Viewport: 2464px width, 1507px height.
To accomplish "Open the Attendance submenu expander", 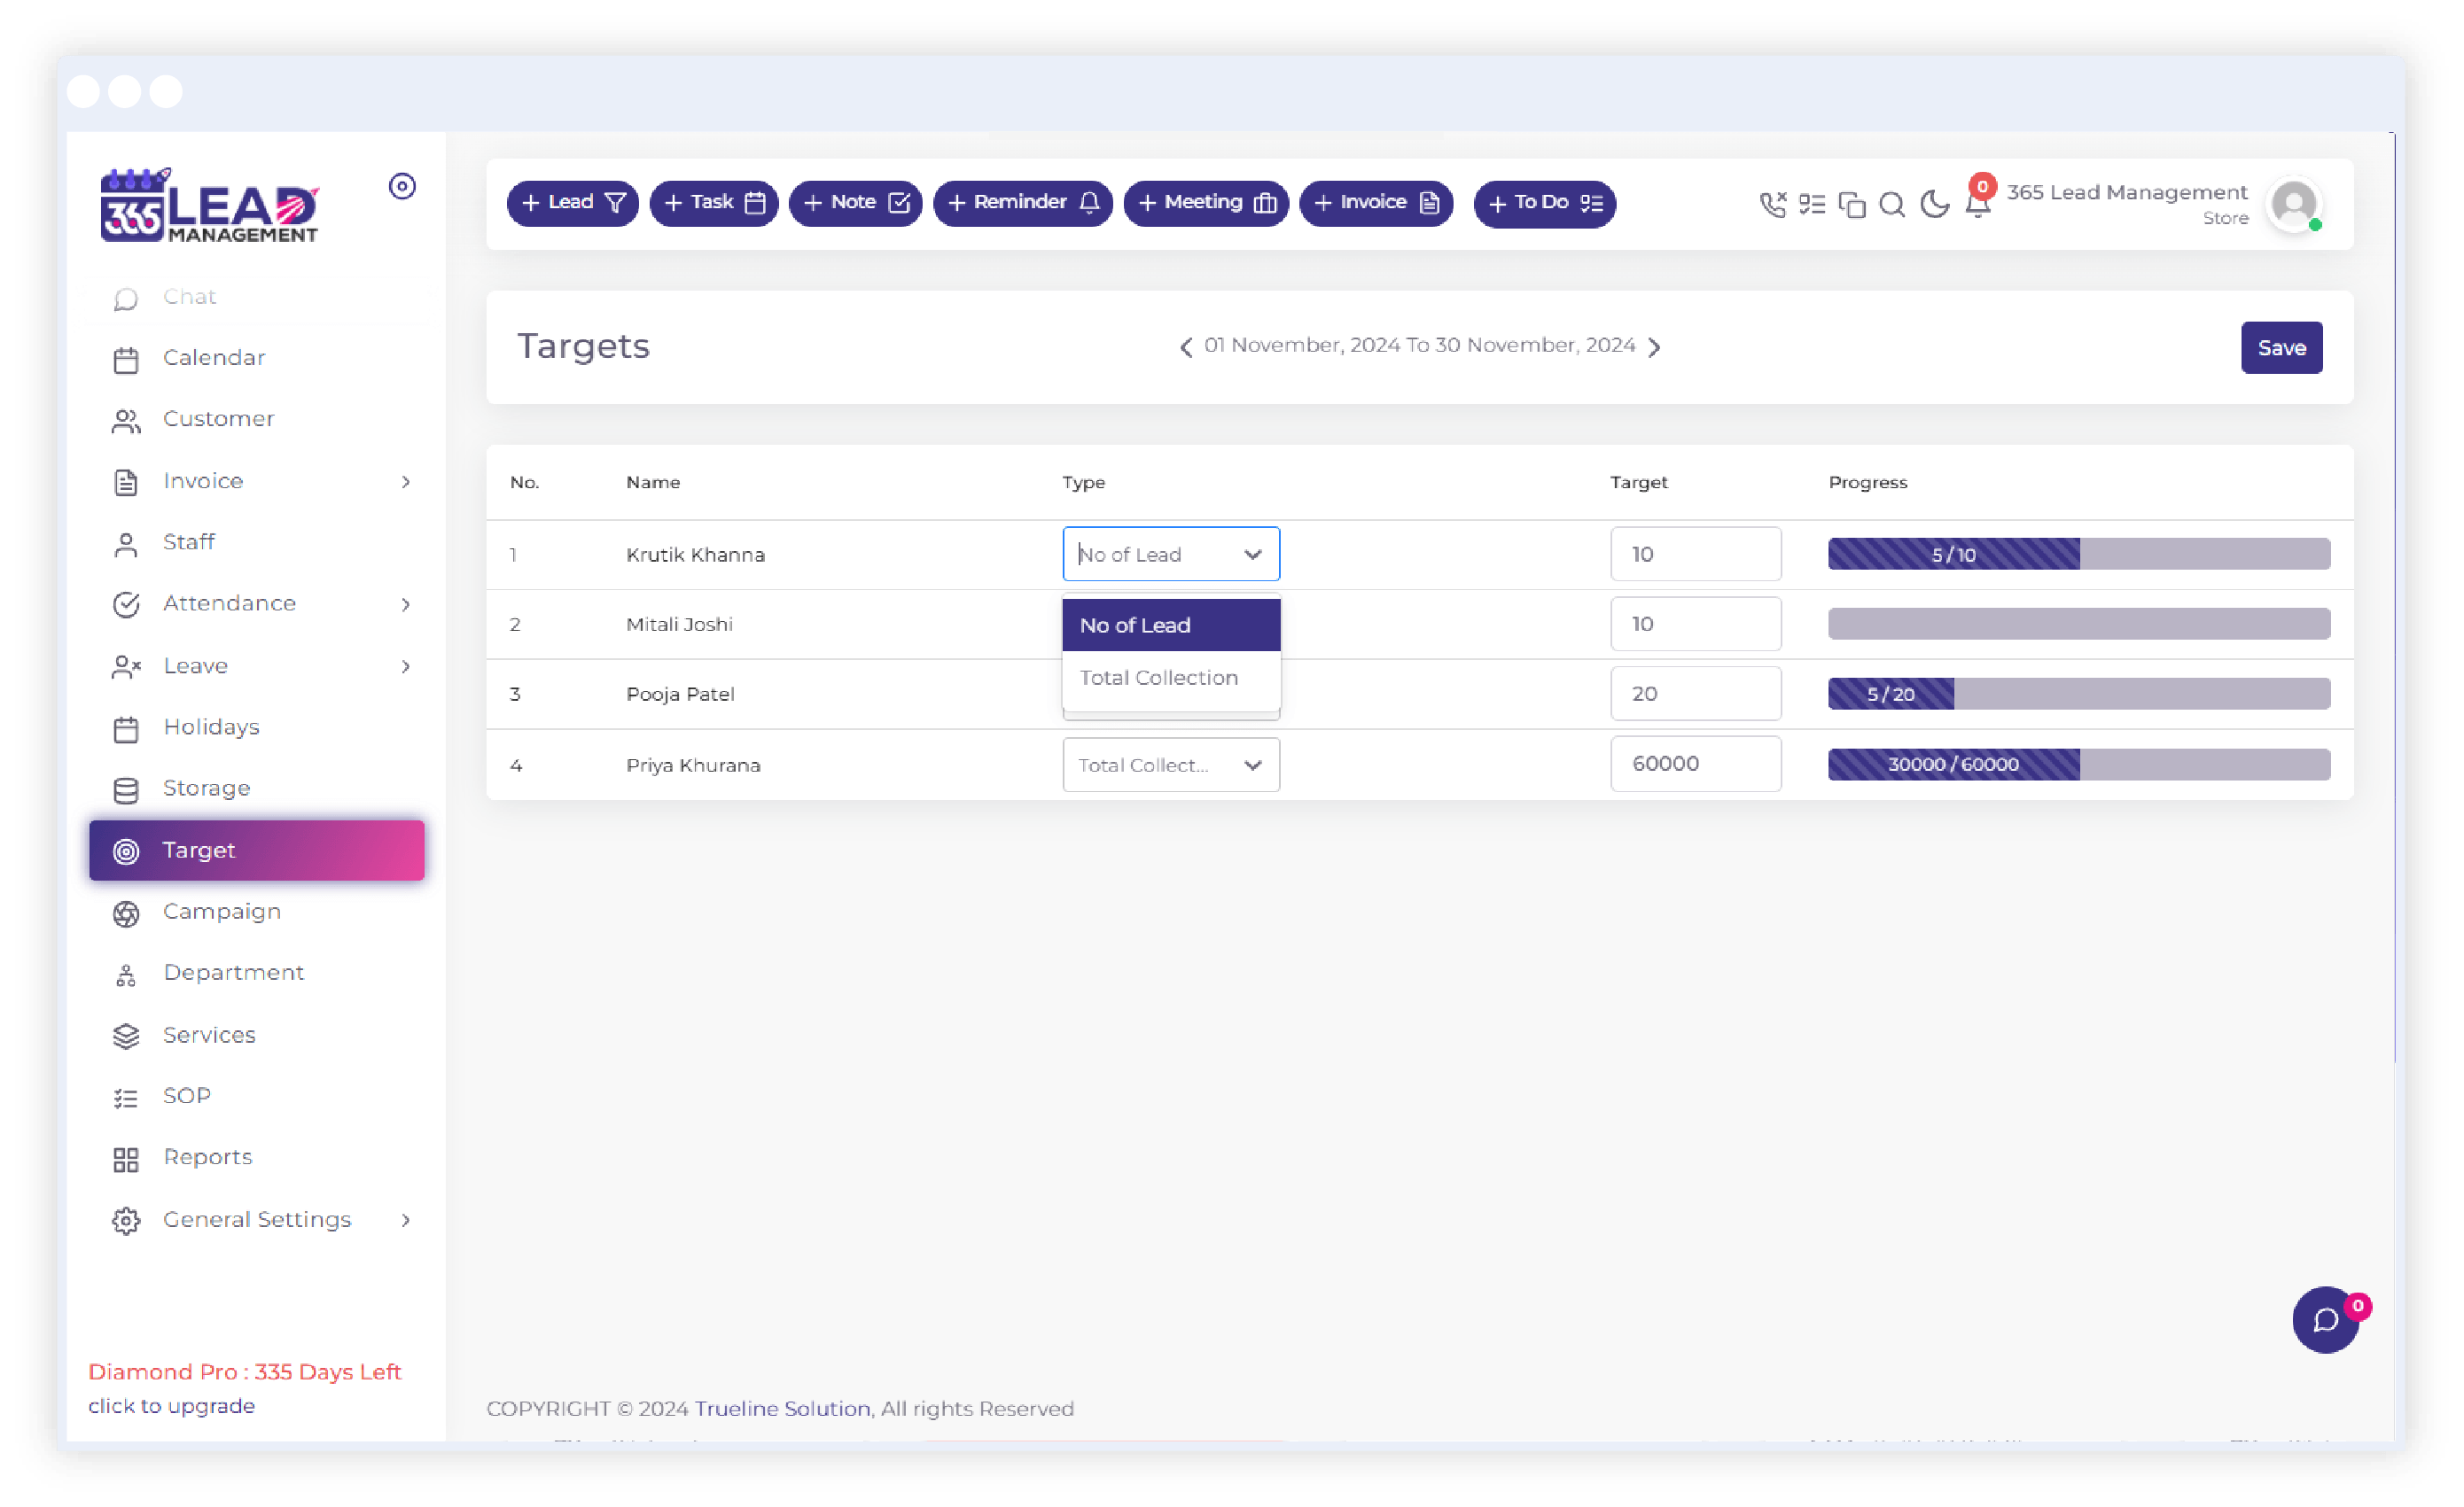I will 405,603.
